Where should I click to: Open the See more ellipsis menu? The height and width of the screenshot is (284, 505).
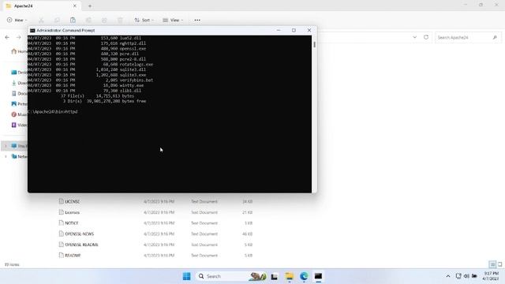click(x=197, y=21)
